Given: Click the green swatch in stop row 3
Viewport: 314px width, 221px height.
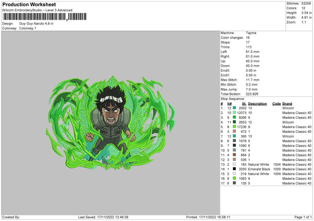Looking at the screenshot, I should tap(234, 117).
